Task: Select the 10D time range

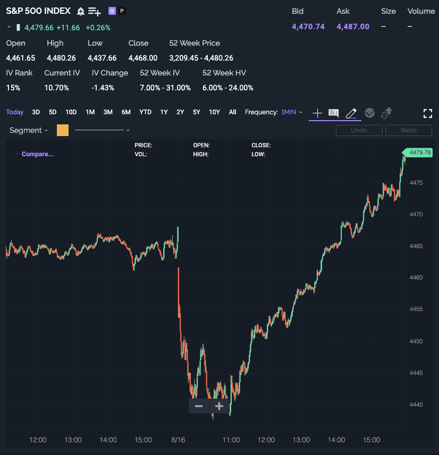Action: tap(71, 112)
